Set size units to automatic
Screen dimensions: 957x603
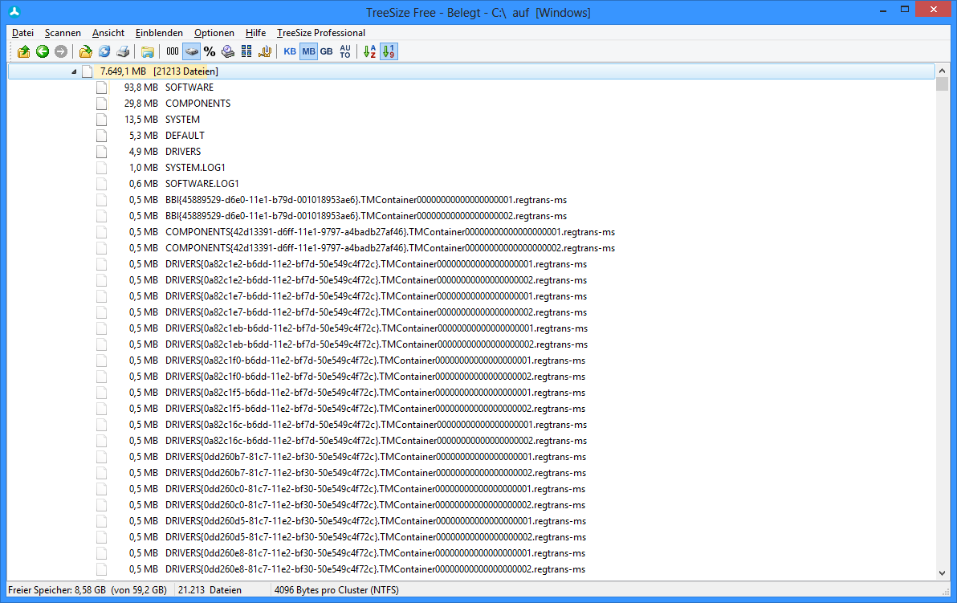point(345,52)
